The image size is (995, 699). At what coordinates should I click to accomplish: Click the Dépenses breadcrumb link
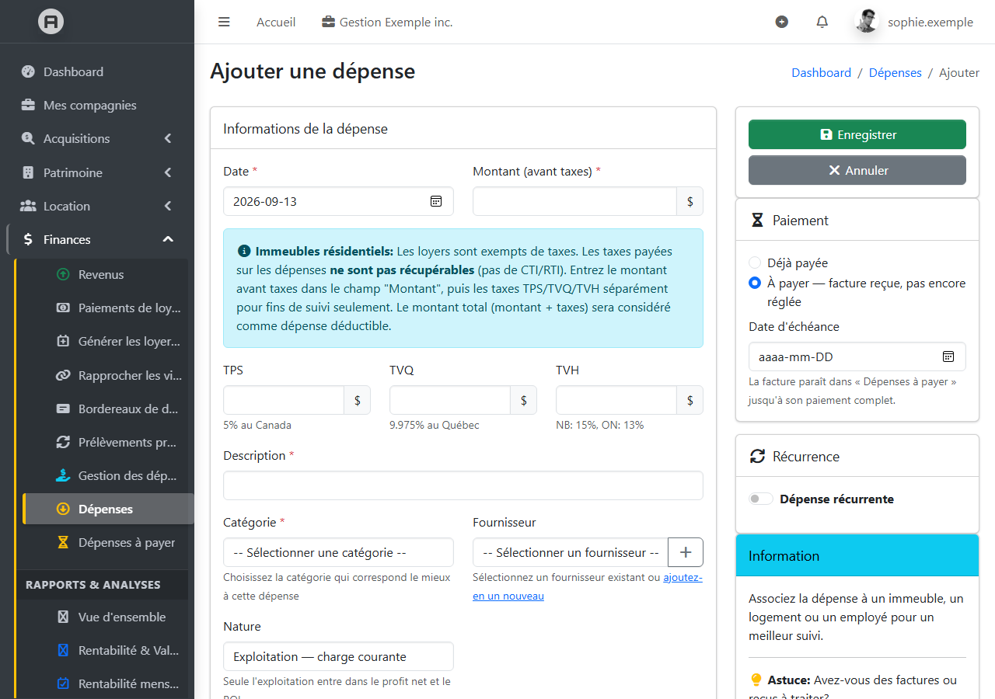point(895,72)
